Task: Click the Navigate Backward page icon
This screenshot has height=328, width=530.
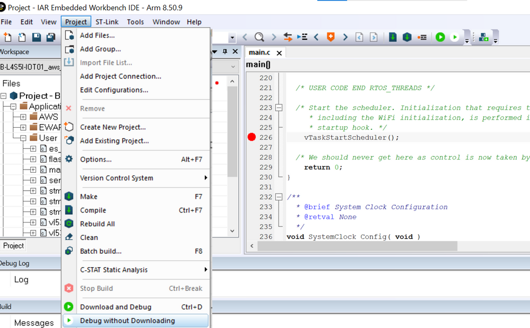Action: pos(359,37)
